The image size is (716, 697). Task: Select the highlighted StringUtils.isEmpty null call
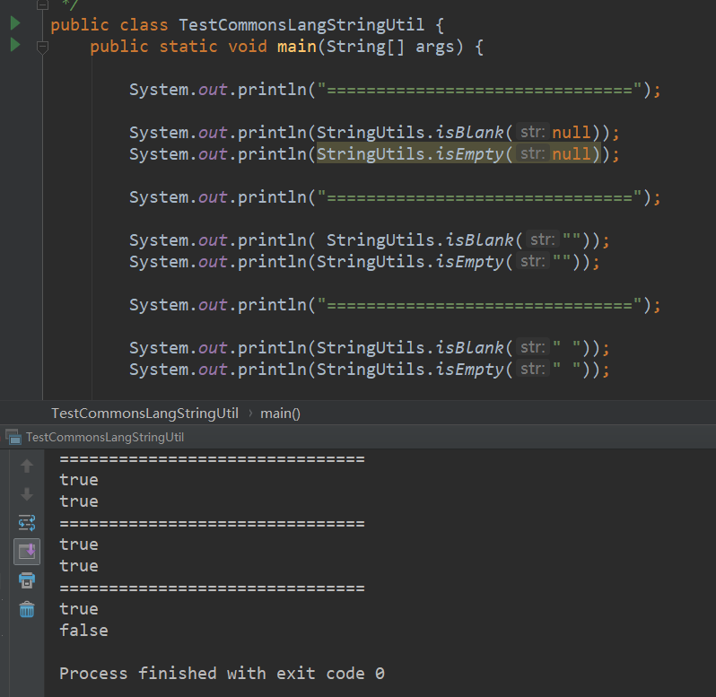pos(458,153)
